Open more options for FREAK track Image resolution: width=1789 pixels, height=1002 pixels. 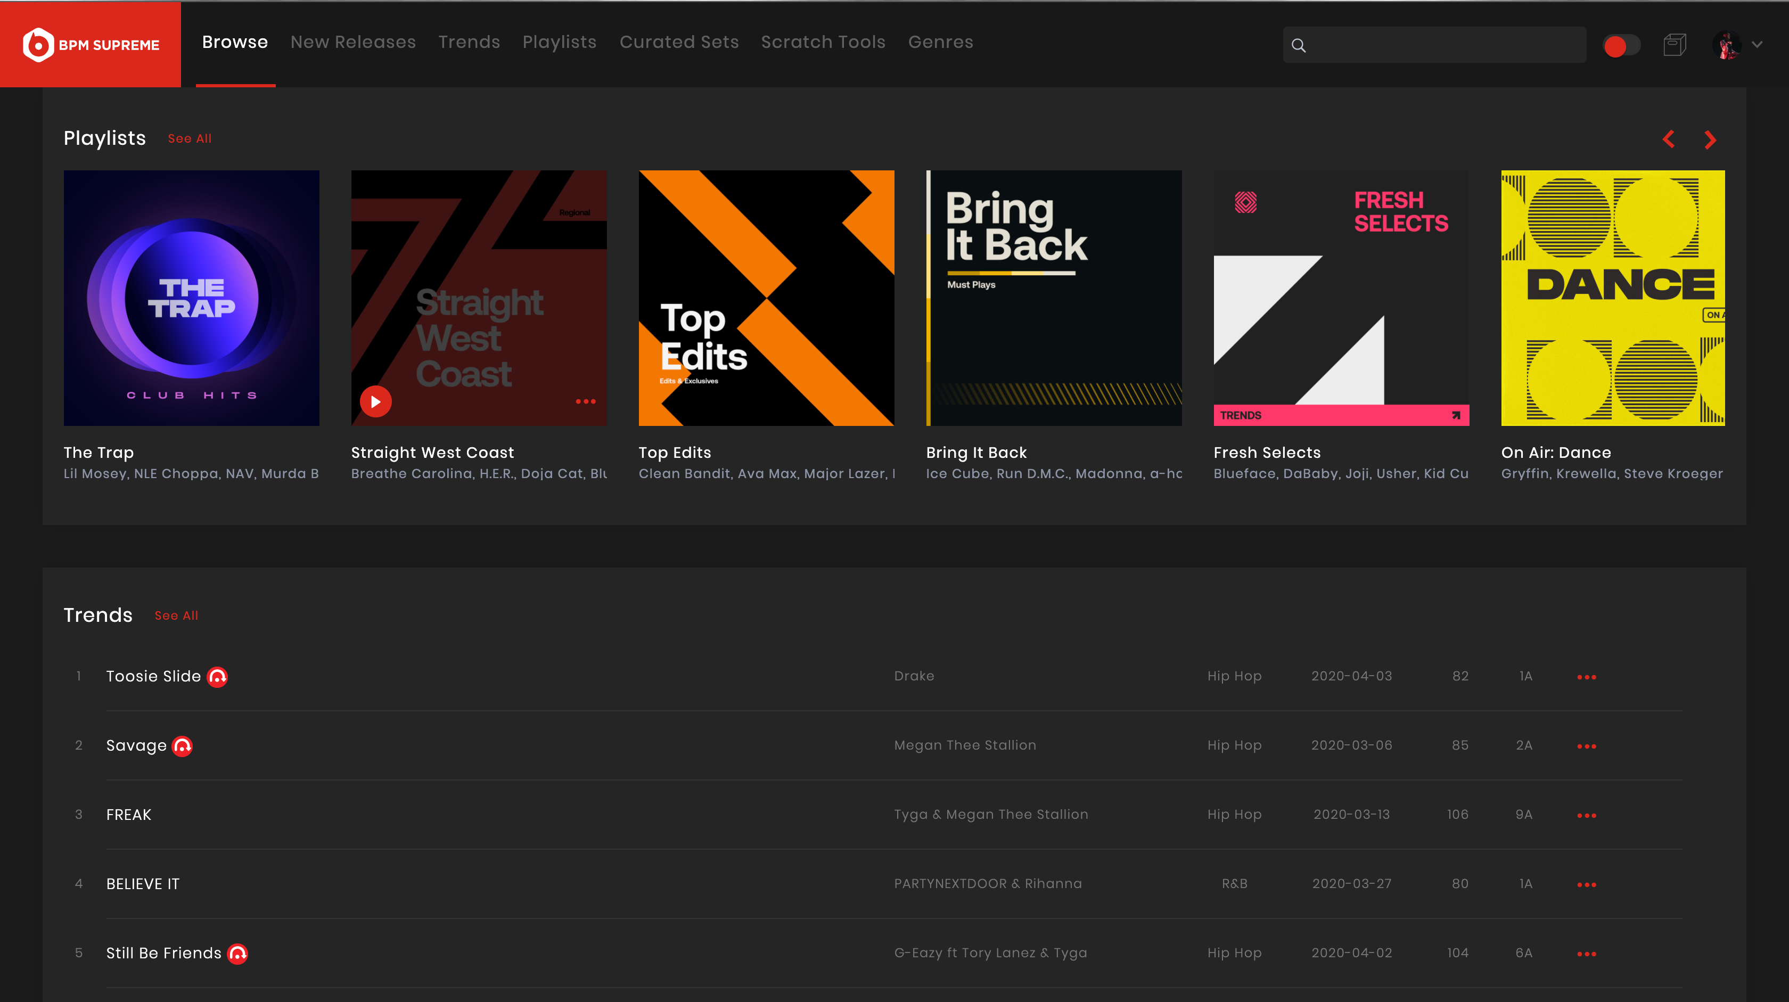tap(1586, 815)
